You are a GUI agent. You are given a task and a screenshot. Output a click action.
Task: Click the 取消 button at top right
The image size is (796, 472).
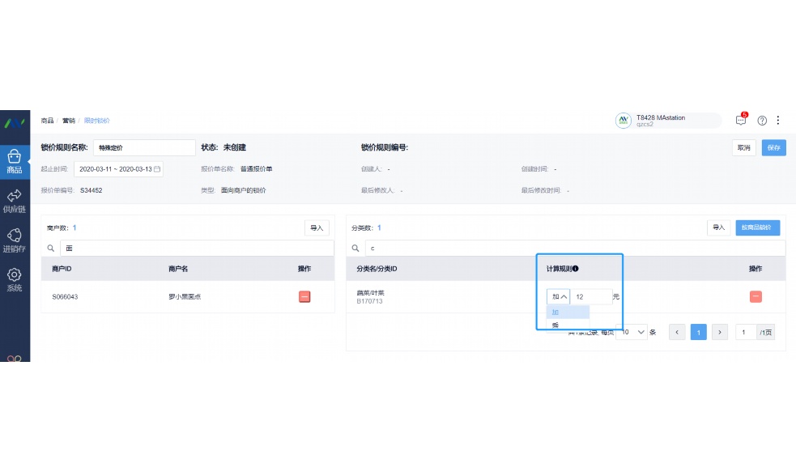point(743,147)
